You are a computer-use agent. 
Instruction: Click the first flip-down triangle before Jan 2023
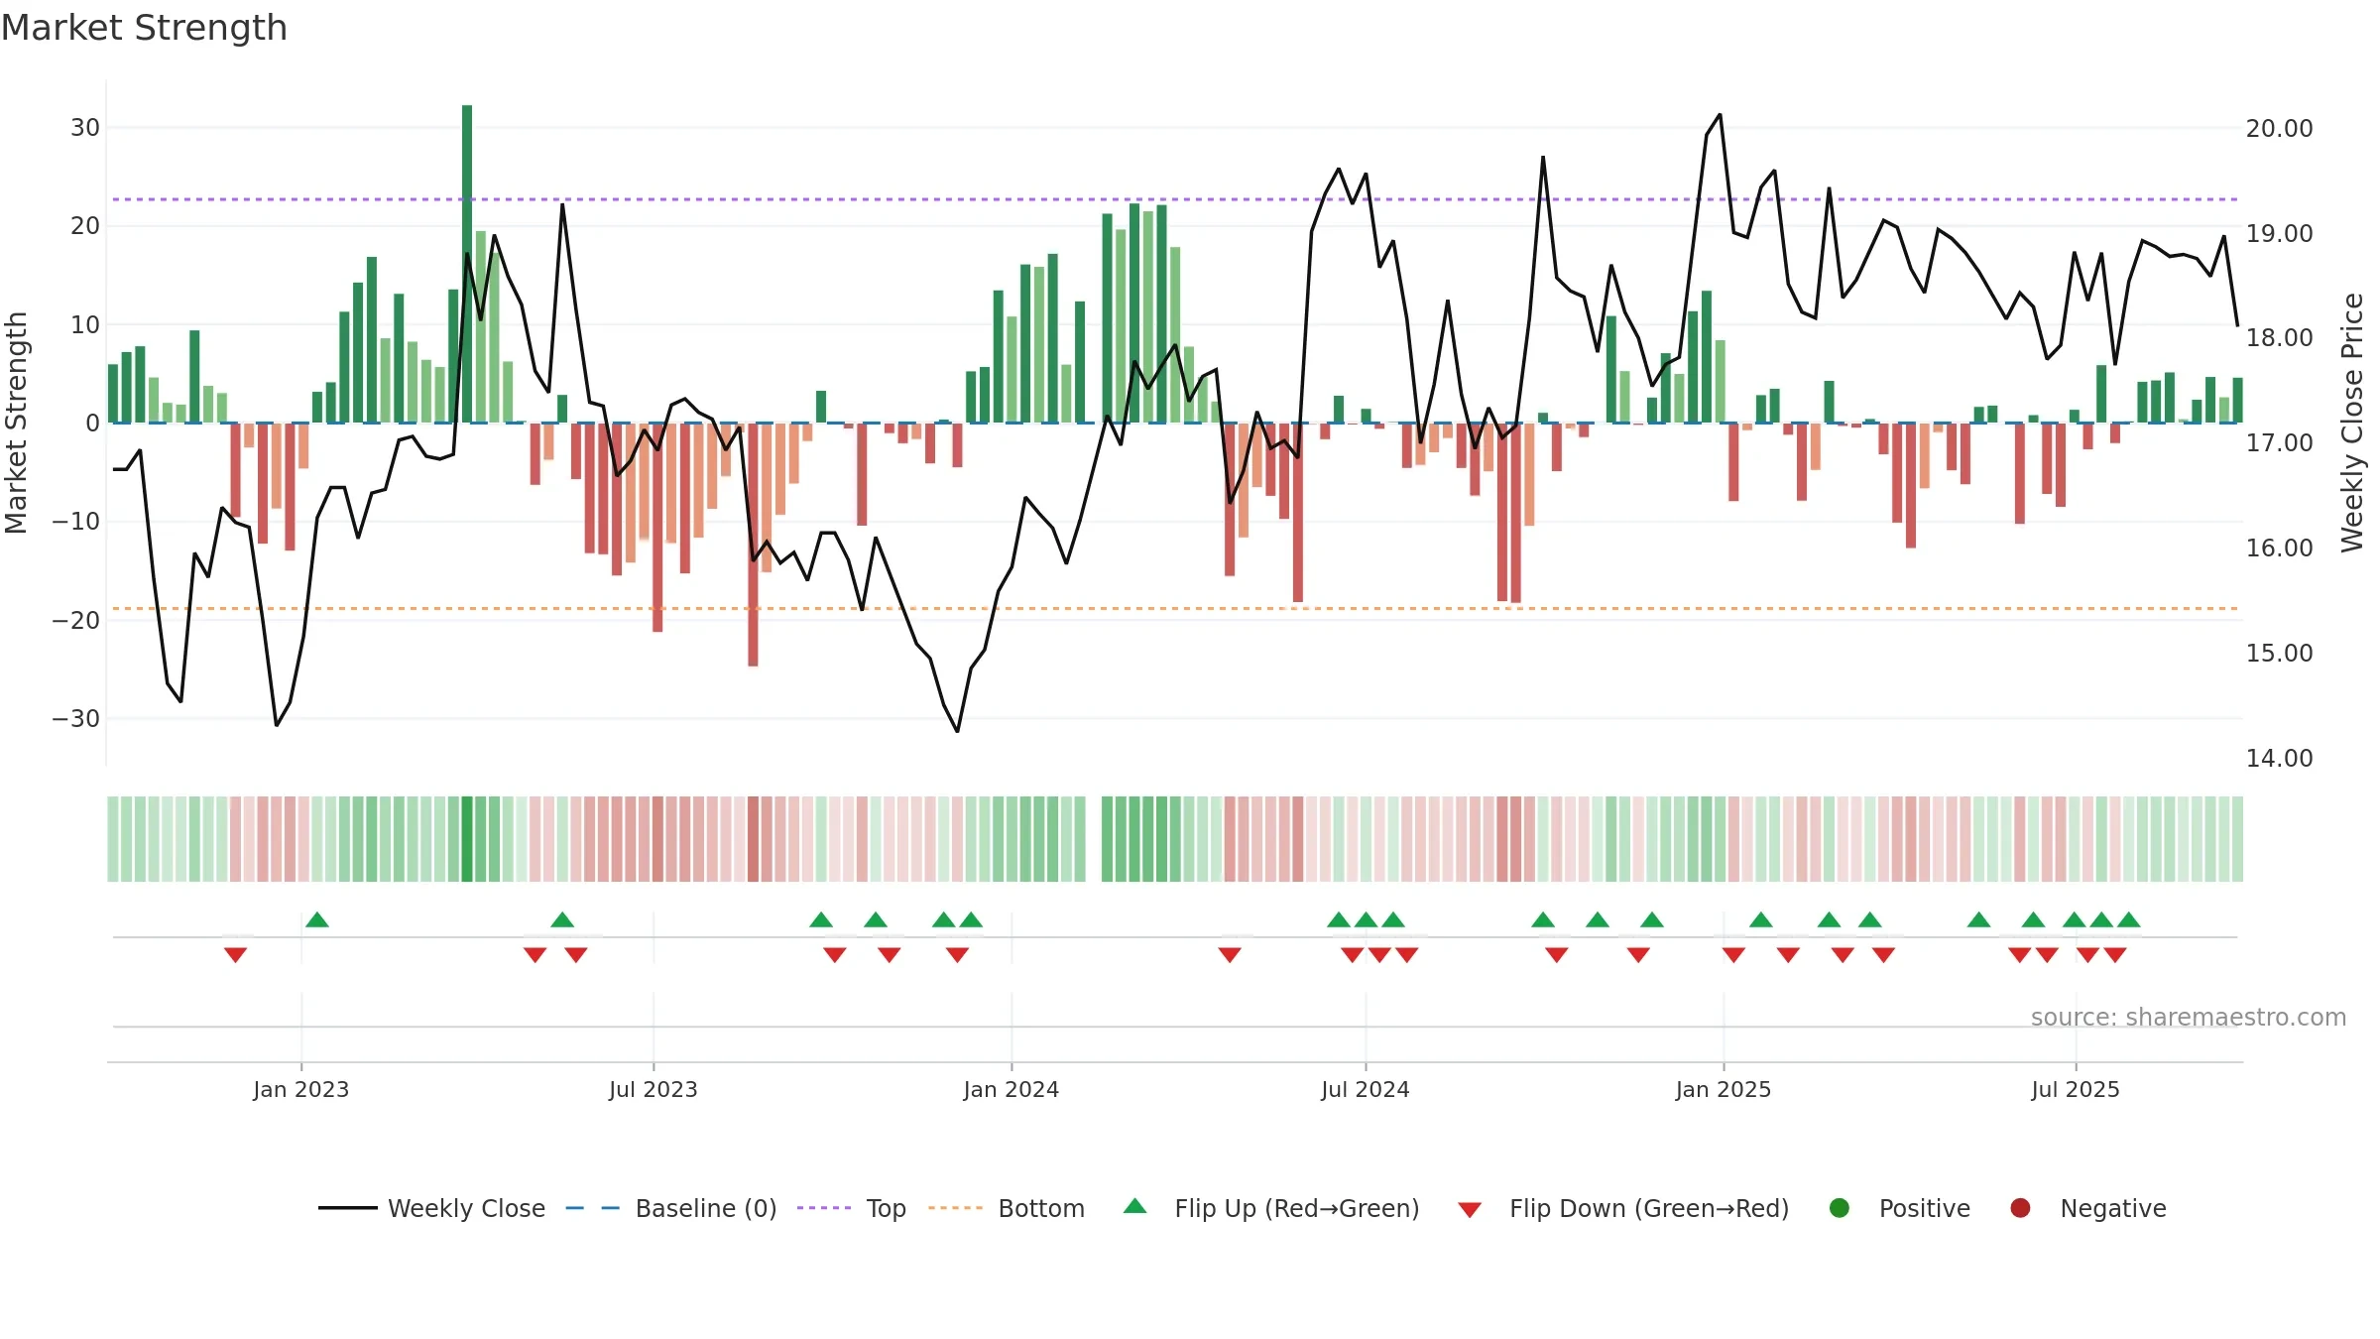click(235, 954)
